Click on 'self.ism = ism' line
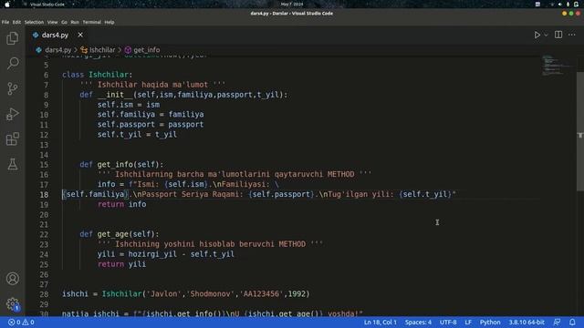This screenshot has height=328, width=584. 129,105
